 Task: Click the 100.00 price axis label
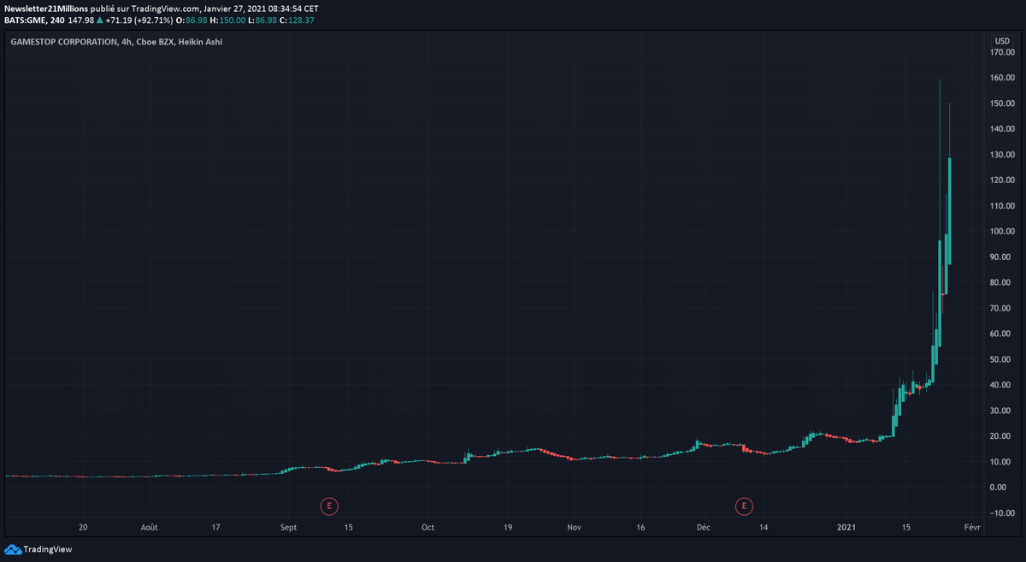pyautogui.click(x=1001, y=232)
